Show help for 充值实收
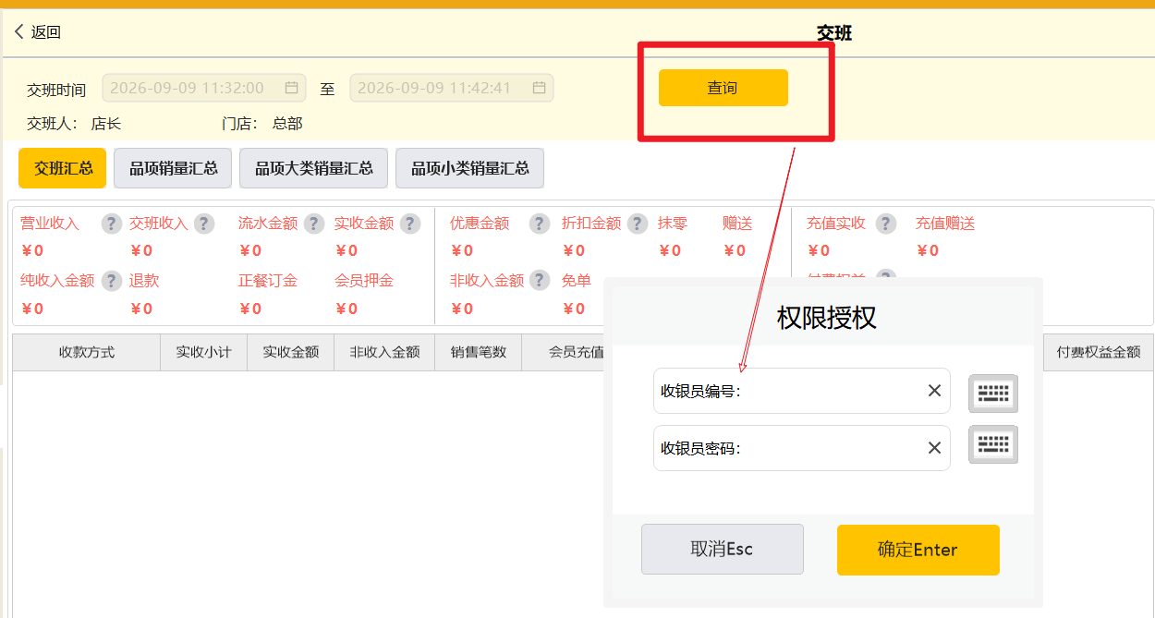 coord(886,224)
